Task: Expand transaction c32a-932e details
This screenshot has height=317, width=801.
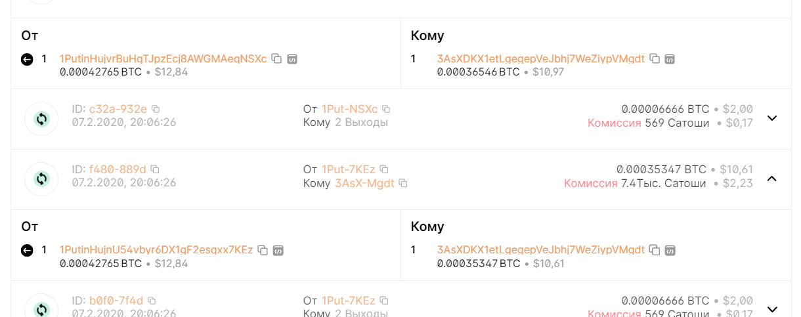Action: tap(772, 118)
